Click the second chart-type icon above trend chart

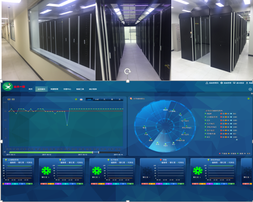pos(13,99)
